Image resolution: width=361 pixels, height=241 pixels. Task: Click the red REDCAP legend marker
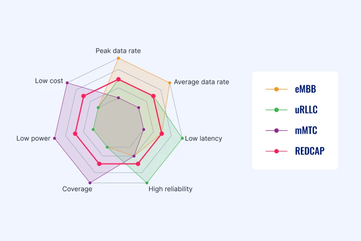click(x=276, y=151)
